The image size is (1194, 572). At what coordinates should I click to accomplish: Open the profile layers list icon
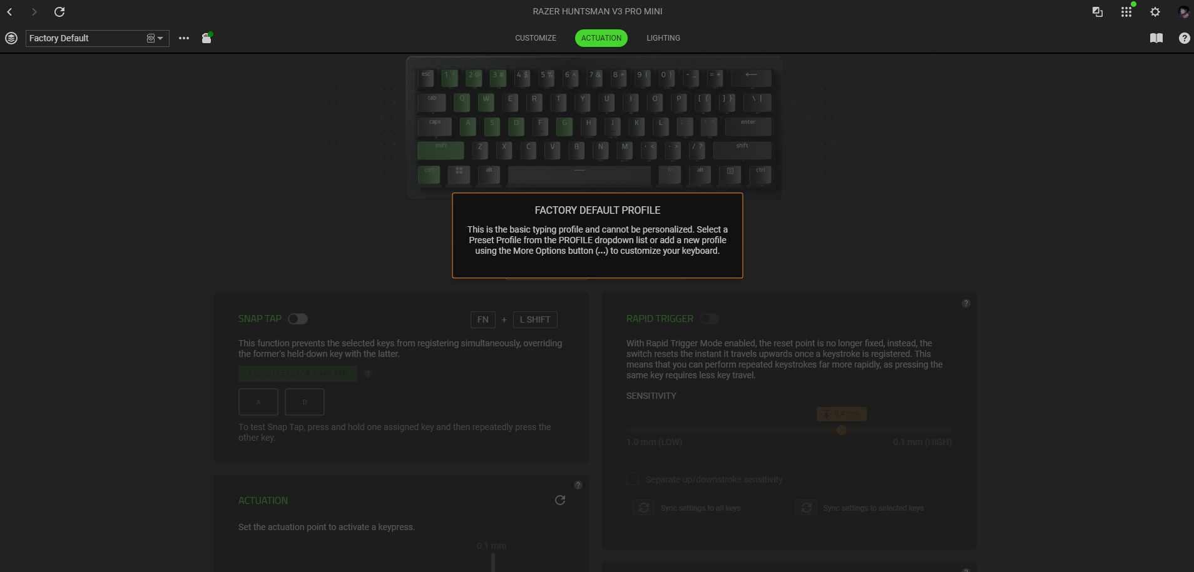pos(11,38)
